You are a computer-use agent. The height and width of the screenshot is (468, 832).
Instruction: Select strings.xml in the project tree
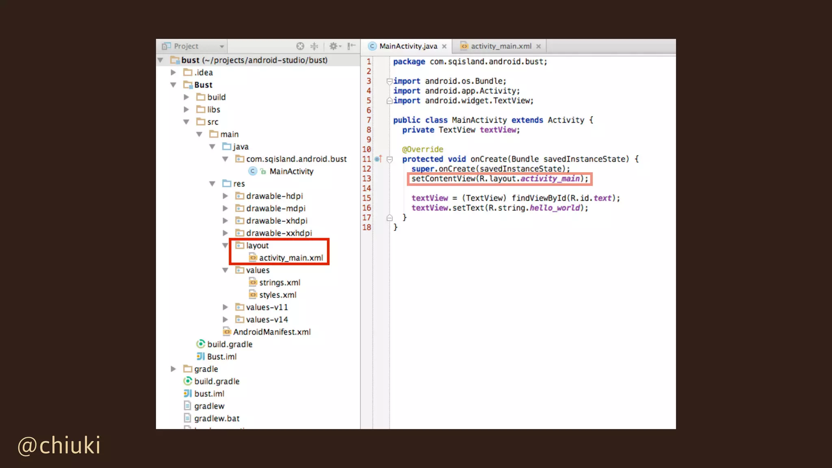279,282
